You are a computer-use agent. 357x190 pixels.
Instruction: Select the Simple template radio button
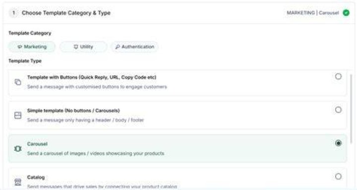(x=338, y=110)
